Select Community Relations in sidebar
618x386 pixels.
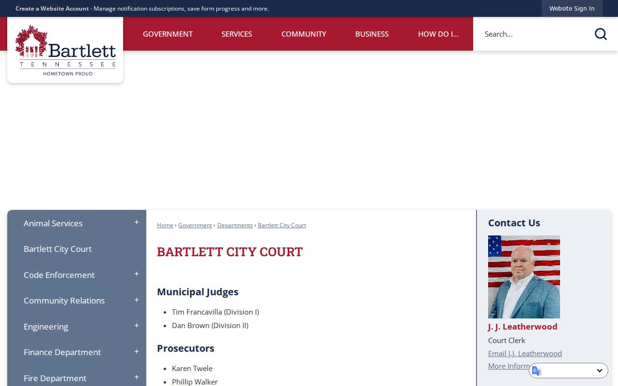64,301
